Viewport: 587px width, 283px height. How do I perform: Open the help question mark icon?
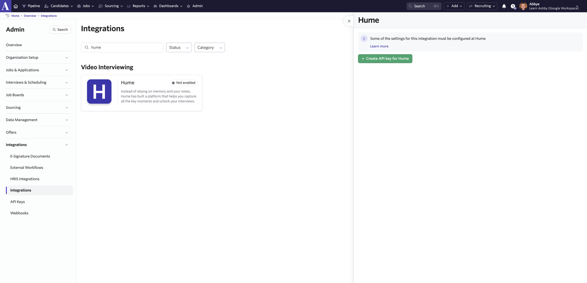[x=513, y=6]
